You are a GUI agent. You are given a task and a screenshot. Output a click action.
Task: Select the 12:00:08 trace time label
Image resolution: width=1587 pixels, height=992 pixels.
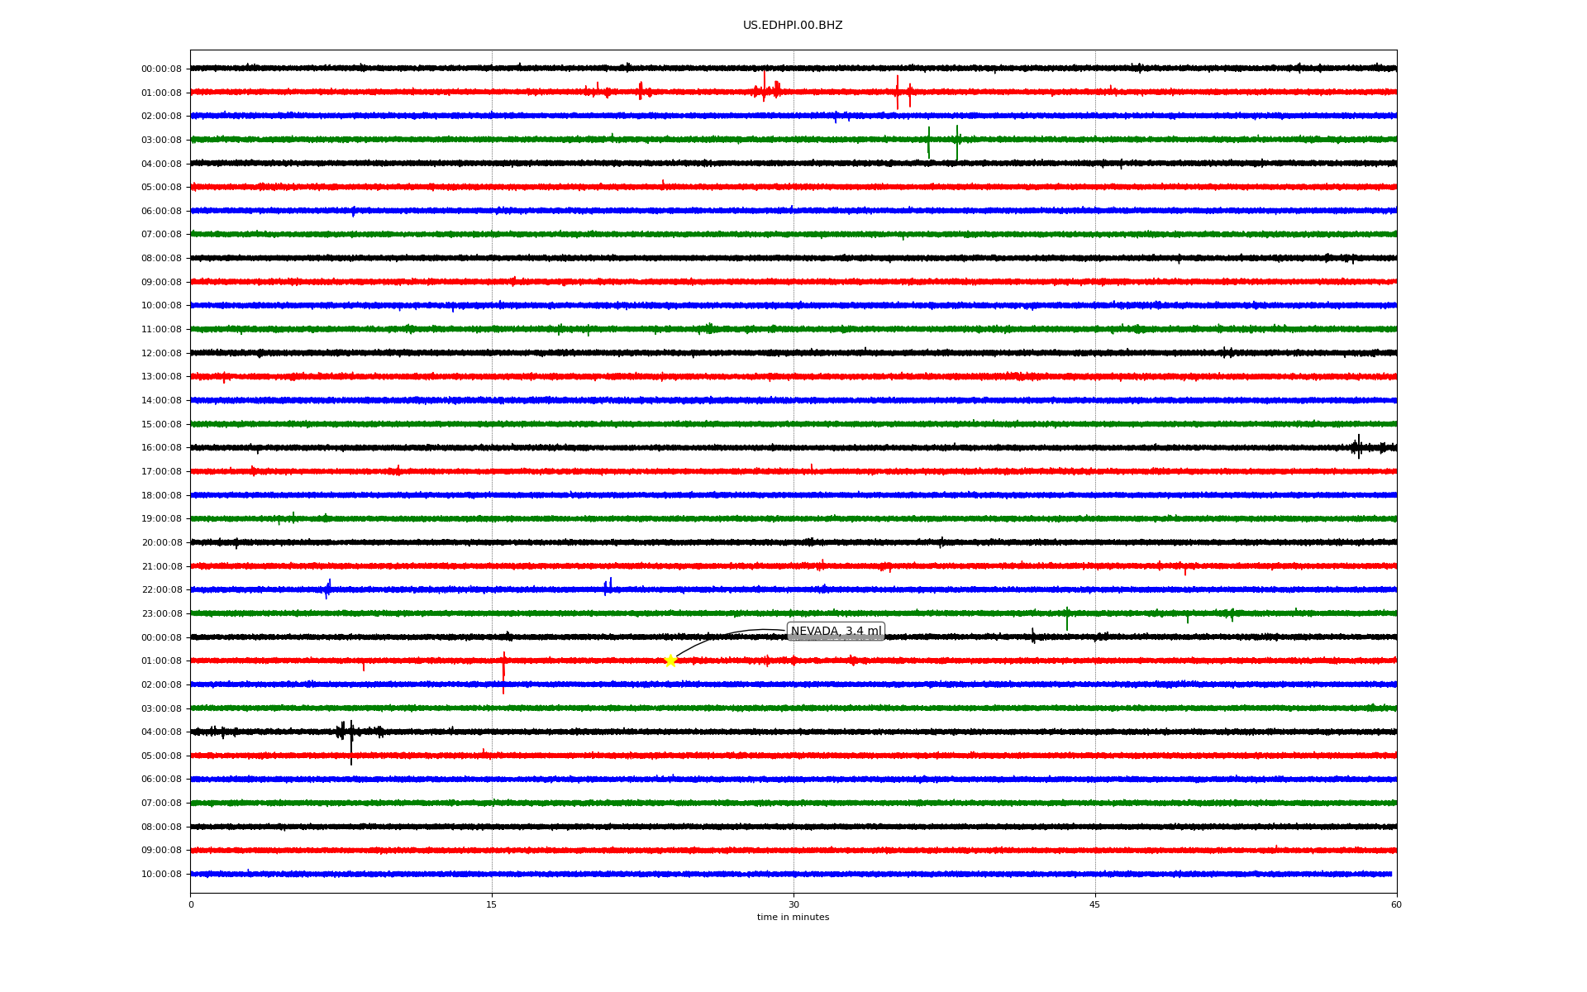pyautogui.click(x=161, y=354)
